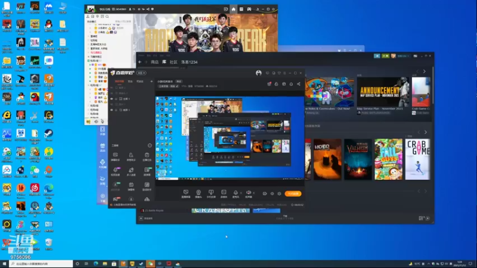Toggle the eye icon of the first source row
477x268 pixels.
click(x=111, y=88)
